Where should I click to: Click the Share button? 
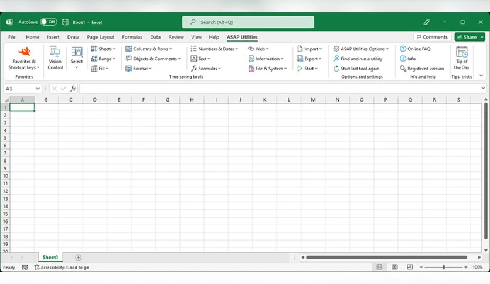point(468,37)
